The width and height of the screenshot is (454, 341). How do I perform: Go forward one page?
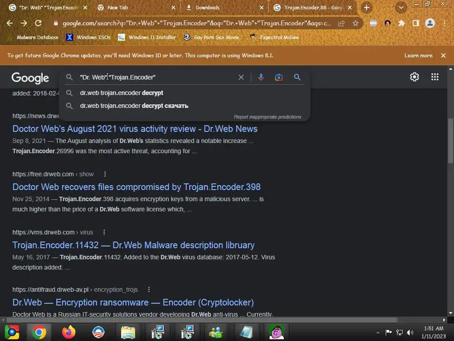click(24, 23)
